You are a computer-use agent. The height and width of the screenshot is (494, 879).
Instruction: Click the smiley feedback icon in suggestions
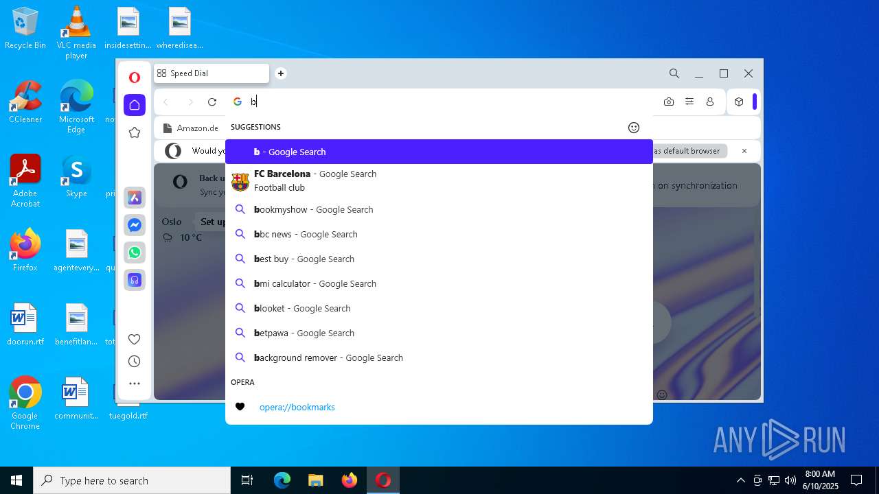(x=634, y=128)
